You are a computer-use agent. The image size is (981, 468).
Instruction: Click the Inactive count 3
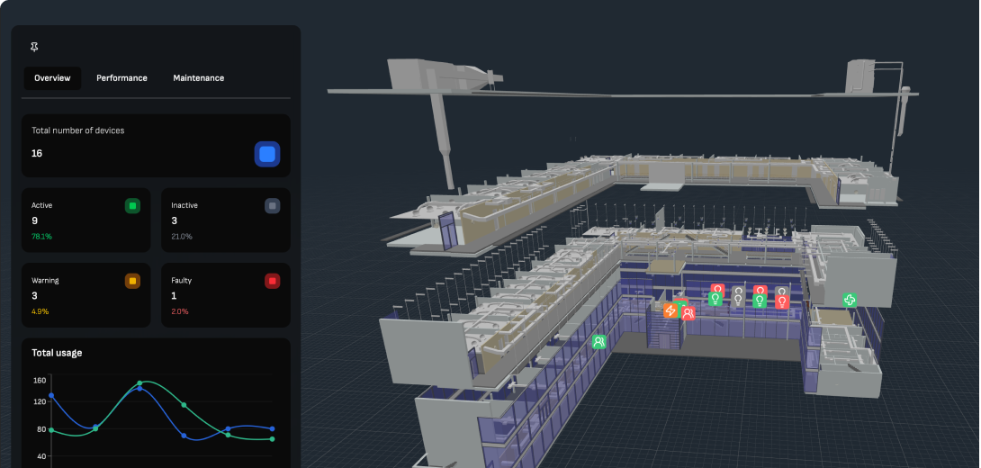[174, 220]
